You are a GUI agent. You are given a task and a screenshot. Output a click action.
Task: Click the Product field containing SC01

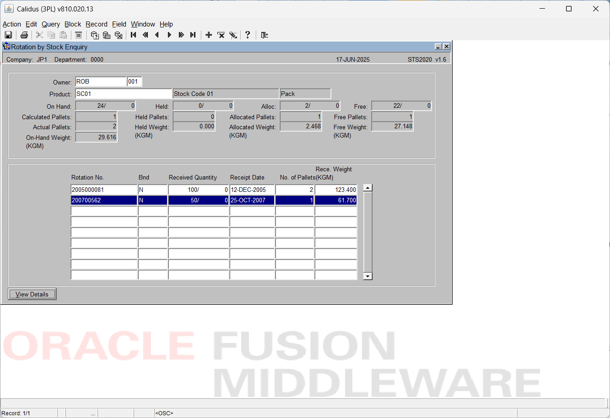[x=124, y=94]
